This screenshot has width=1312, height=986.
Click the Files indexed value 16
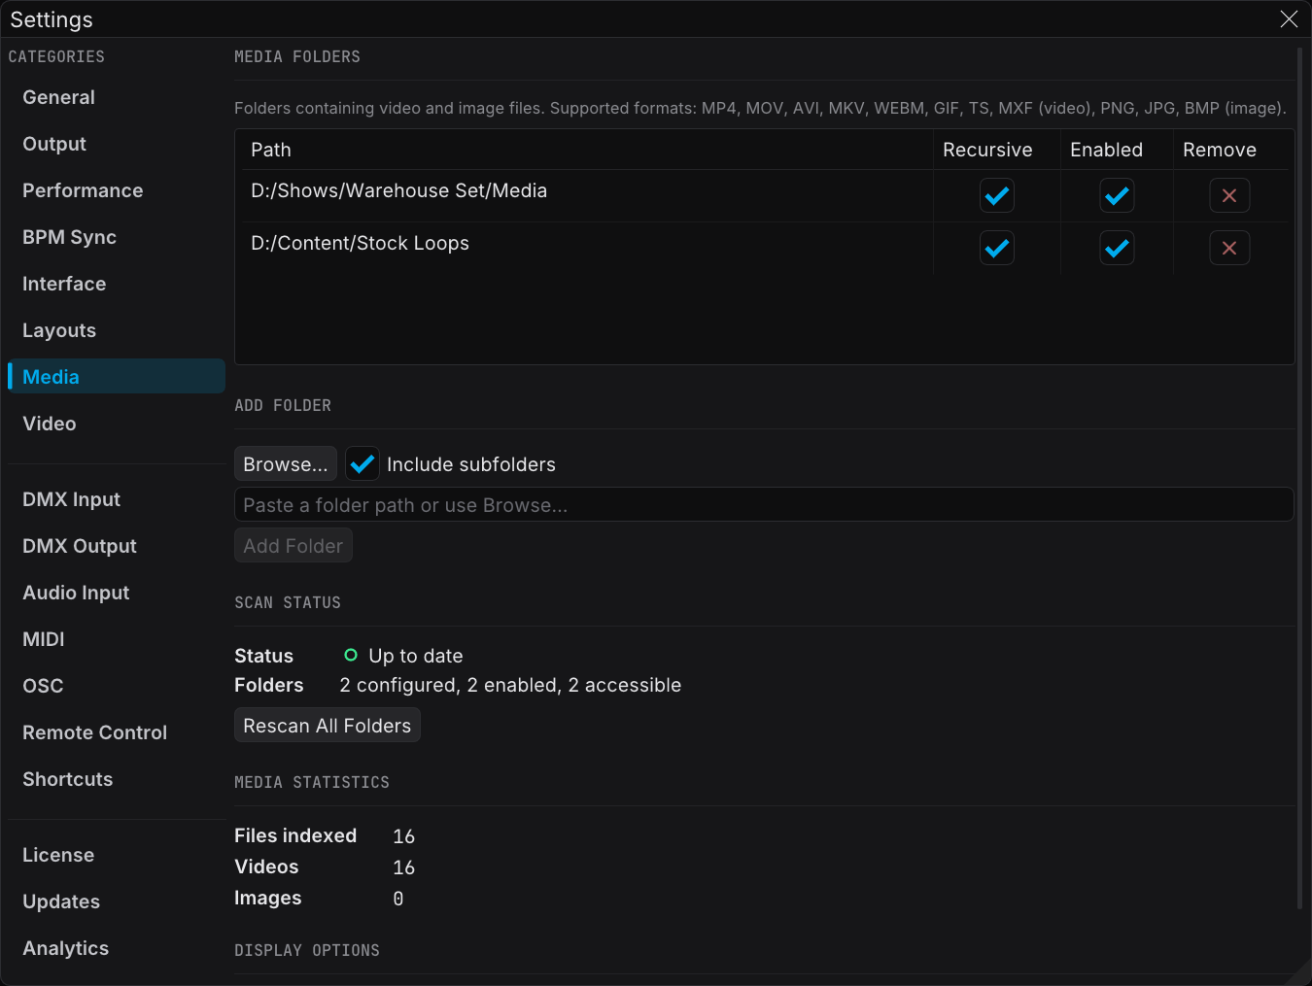click(404, 836)
